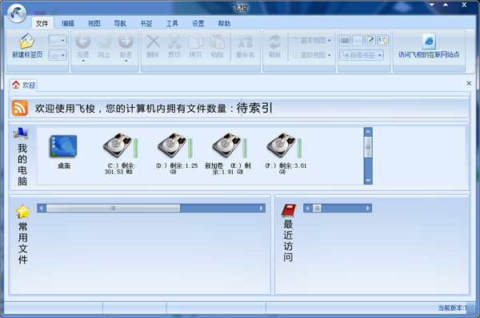Open the C: drive icon
Image resolution: width=480 pixels, height=318 pixels.
pyautogui.click(x=118, y=145)
